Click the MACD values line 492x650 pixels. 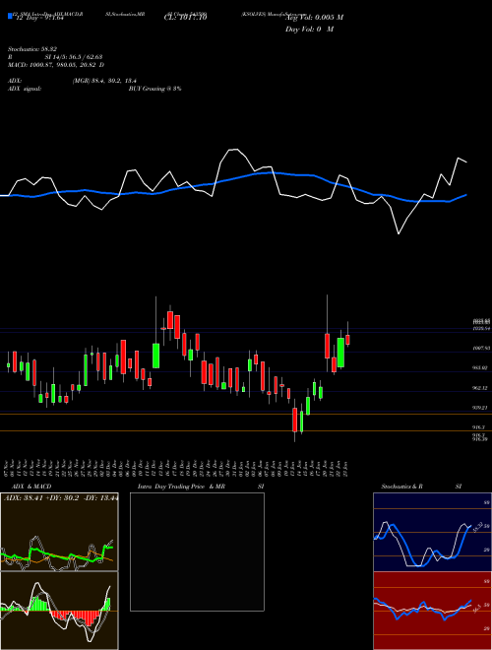(56, 65)
